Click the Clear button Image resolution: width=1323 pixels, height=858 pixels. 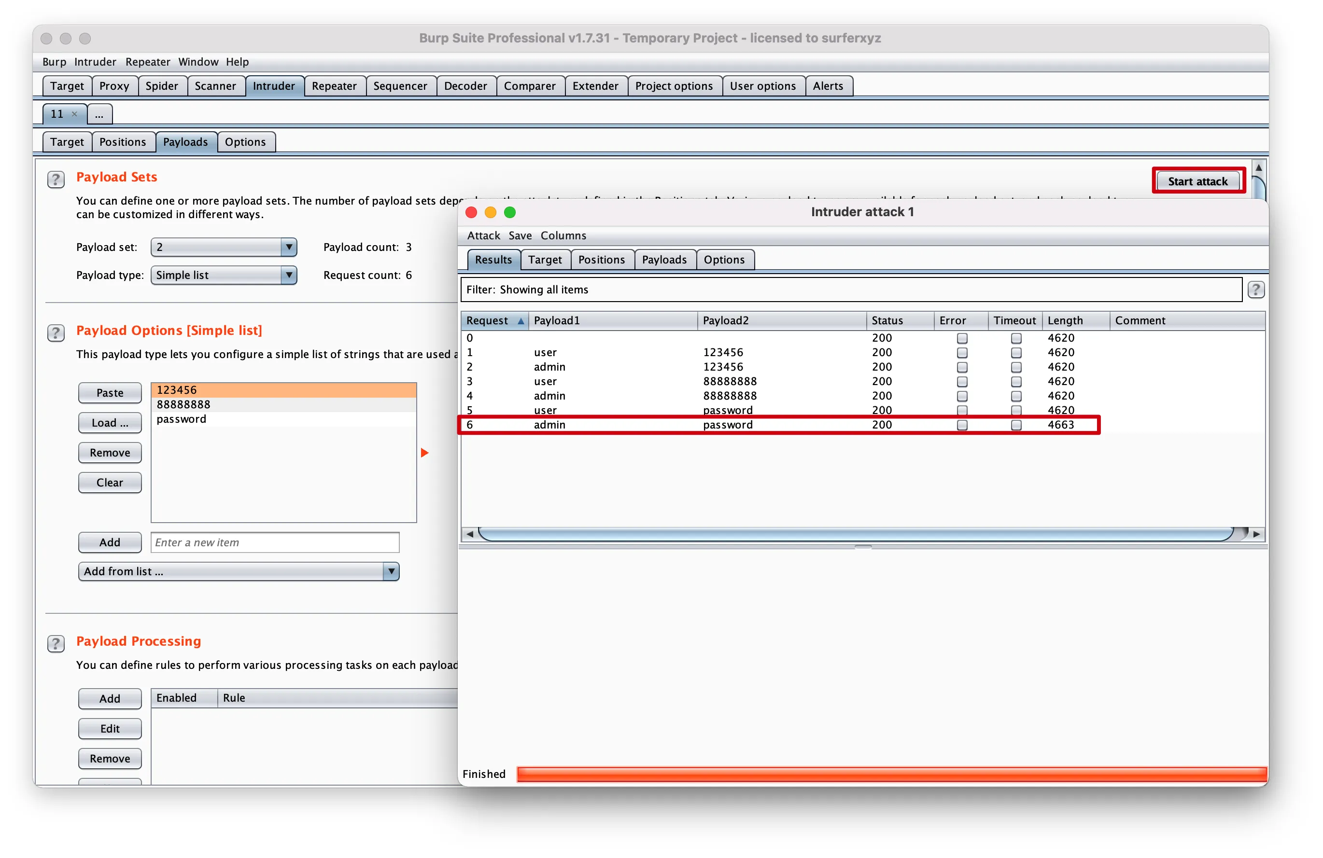coord(110,483)
